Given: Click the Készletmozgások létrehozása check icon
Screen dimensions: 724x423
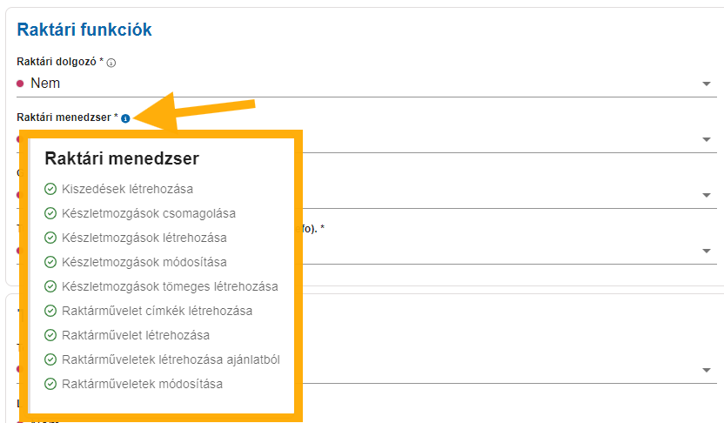Looking at the screenshot, I should pos(50,238).
